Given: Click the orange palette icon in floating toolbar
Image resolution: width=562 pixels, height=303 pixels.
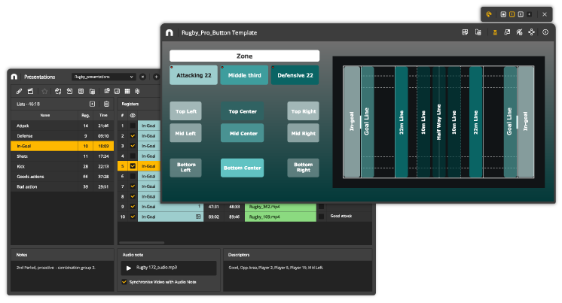Looking at the screenshot, I should [x=489, y=14].
